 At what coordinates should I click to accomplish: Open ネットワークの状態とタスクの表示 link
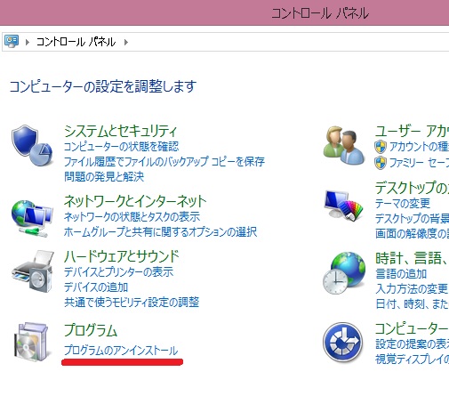coord(132,217)
